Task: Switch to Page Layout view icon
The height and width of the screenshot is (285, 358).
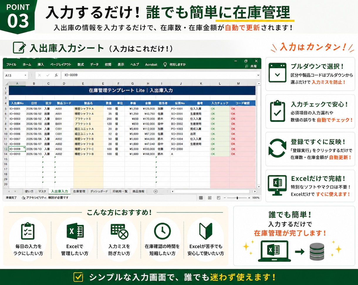Action: click(x=210, y=198)
